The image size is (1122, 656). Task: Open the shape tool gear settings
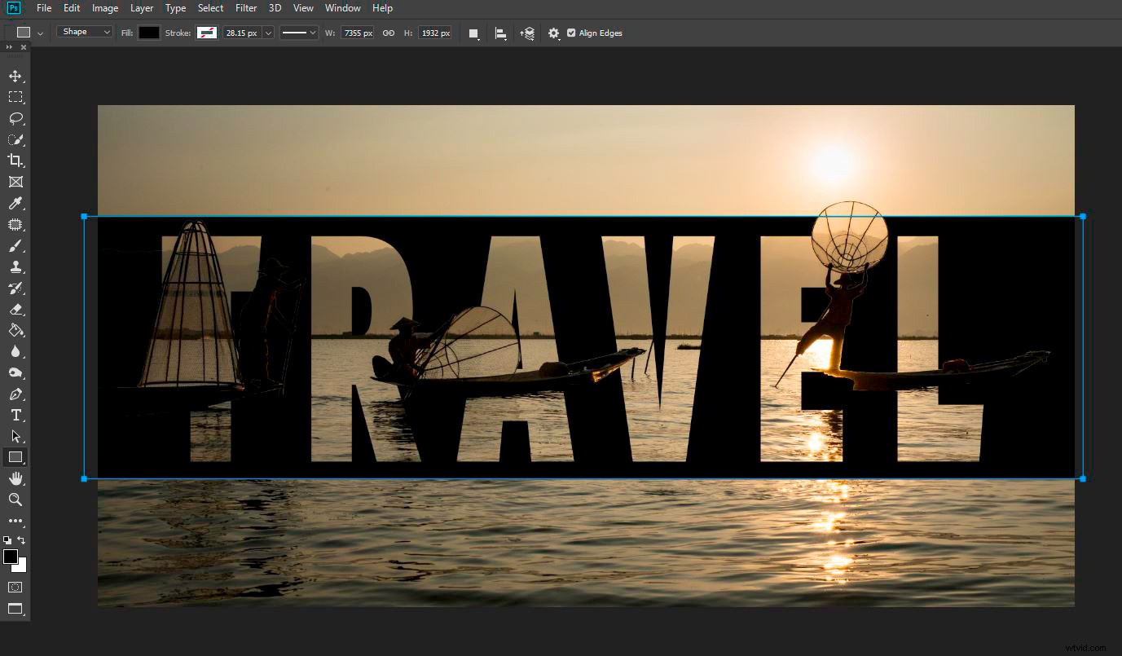[553, 33]
